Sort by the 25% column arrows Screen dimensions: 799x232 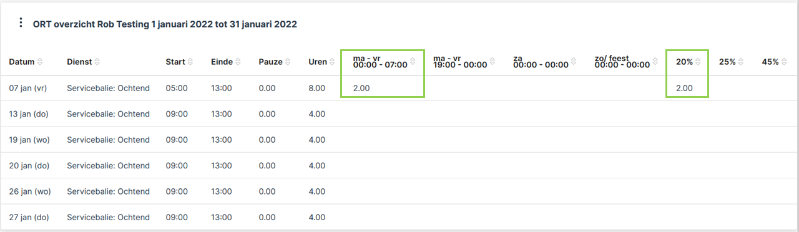(741, 62)
